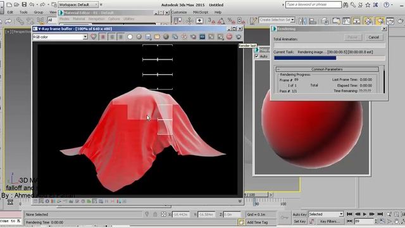This screenshot has width=405, height=228.
Task: Click align tool icon
Action: 313,21
